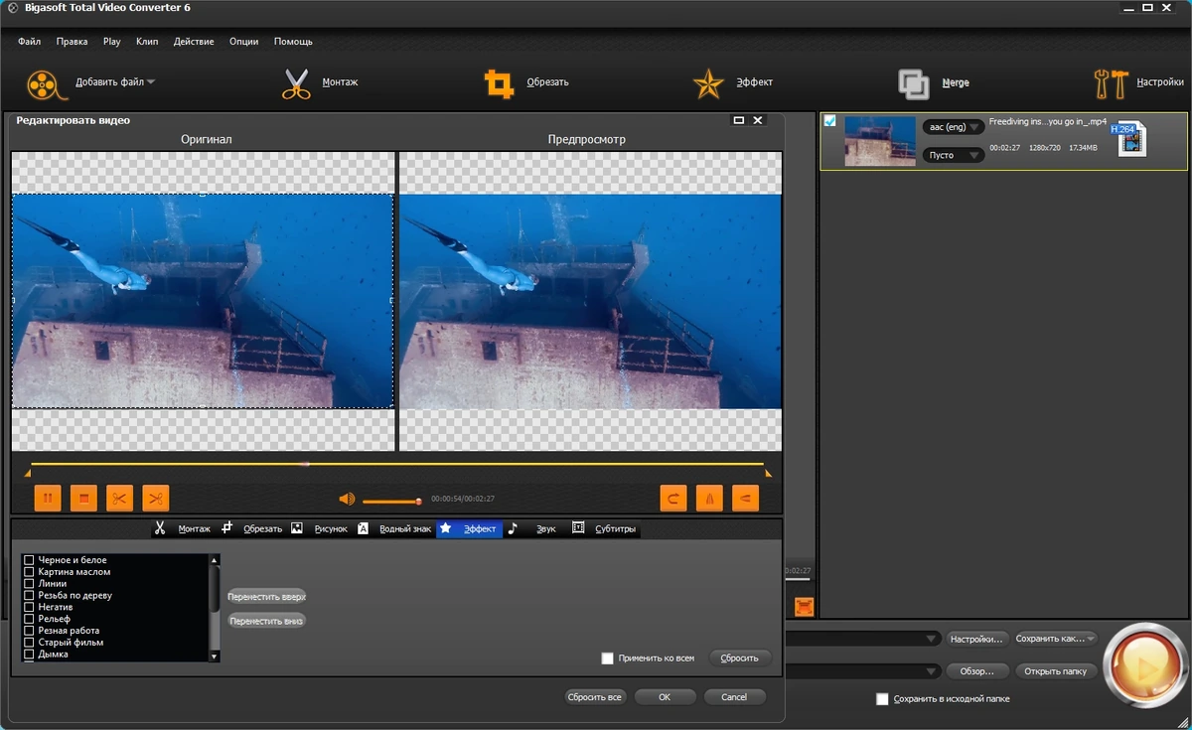
Task: Click the Freediving video thumbnail
Action: (880, 141)
